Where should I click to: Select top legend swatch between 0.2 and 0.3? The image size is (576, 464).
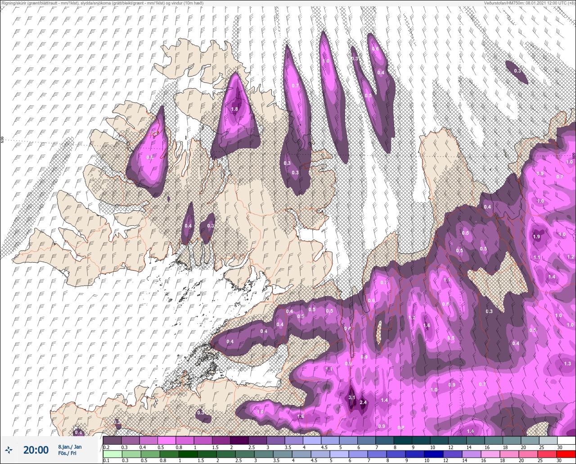pos(112,440)
